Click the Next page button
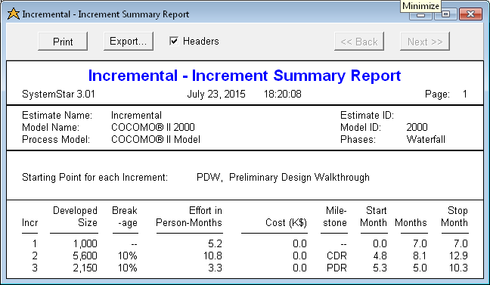Viewport: 490px width, 285px height. tap(425, 42)
